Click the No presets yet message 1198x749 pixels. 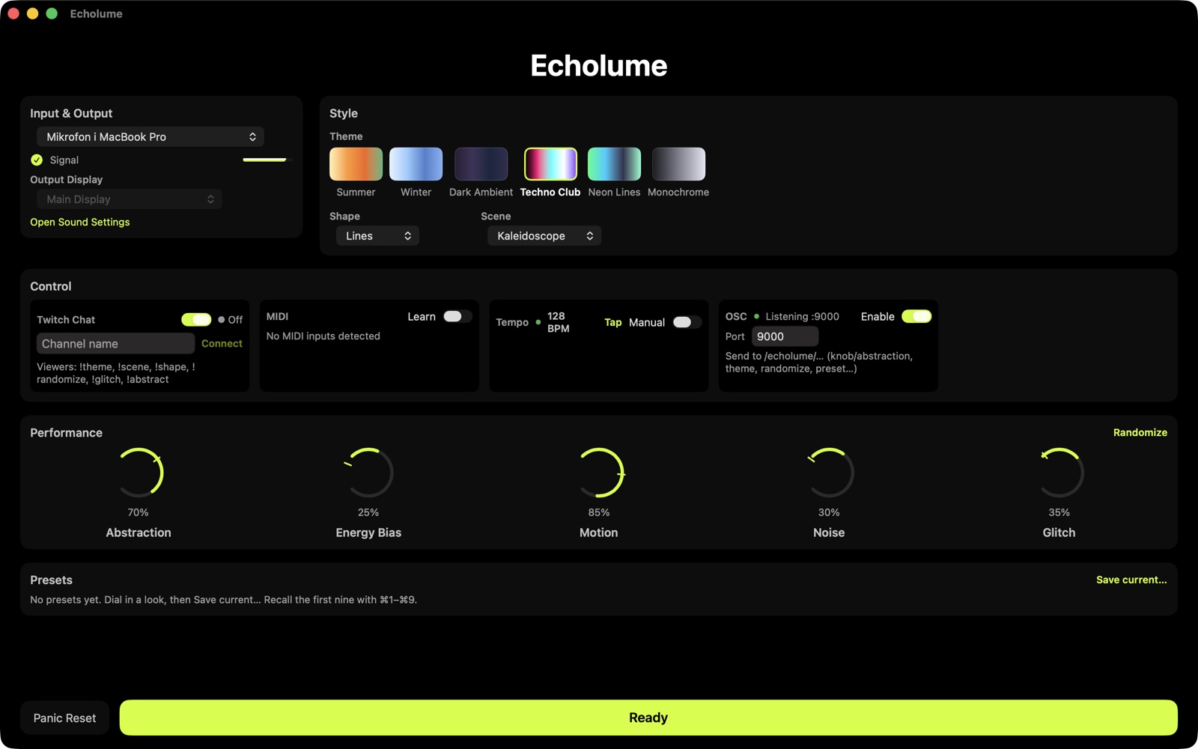point(223,600)
